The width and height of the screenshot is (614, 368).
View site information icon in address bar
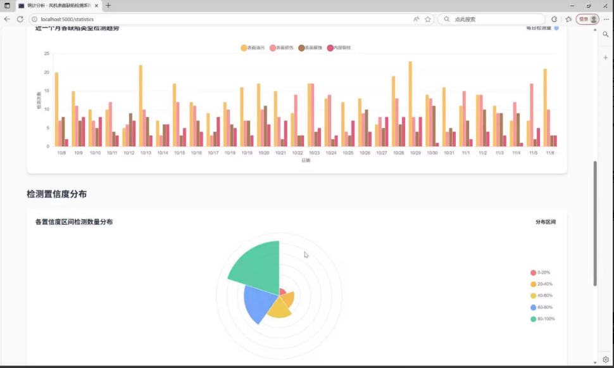click(34, 19)
